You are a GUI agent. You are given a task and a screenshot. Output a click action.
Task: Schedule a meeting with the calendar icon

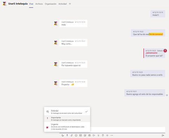pyautogui.click(x=90, y=135)
